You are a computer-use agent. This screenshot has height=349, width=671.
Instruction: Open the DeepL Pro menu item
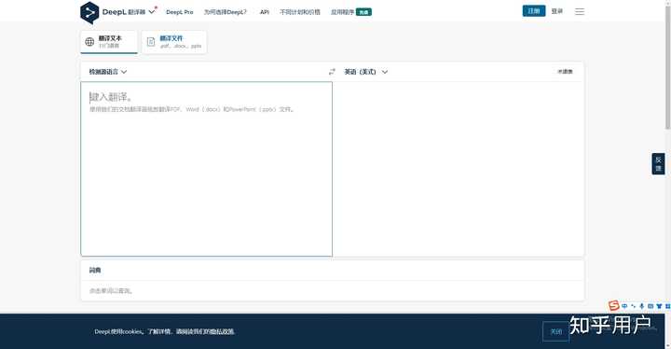[179, 12]
